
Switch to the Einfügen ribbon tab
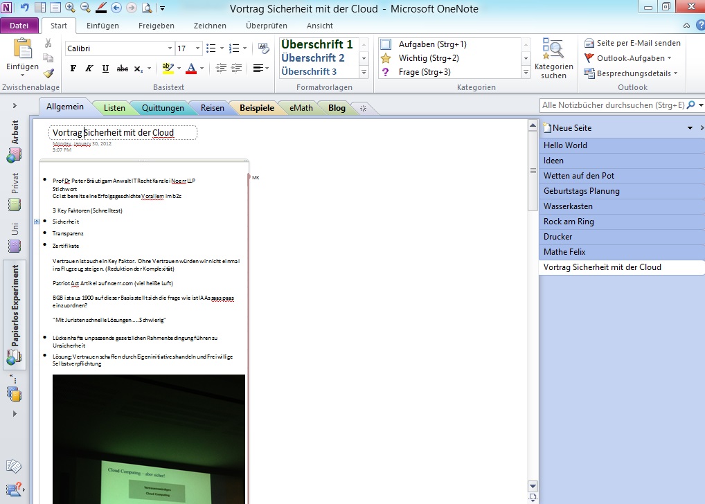(102, 26)
